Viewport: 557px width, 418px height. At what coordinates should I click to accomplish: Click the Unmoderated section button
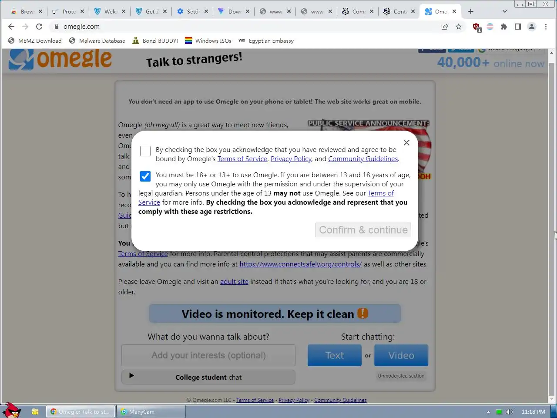(x=401, y=376)
